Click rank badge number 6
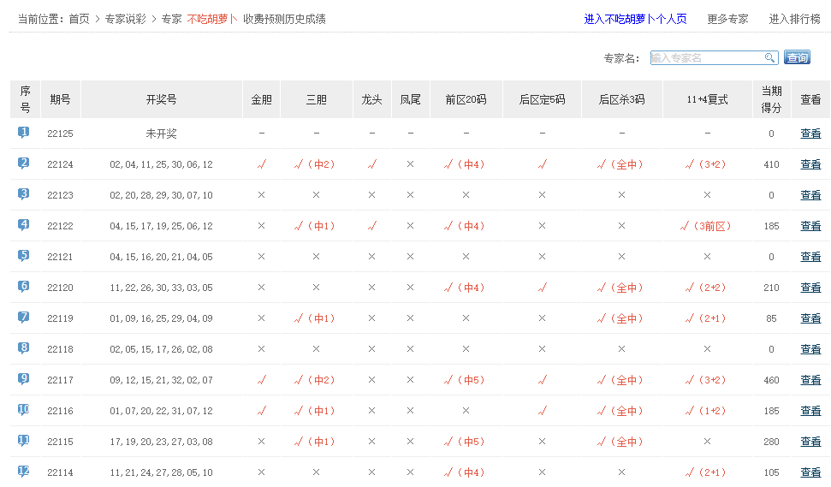Viewport: 831px width, 487px height. pos(24,287)
